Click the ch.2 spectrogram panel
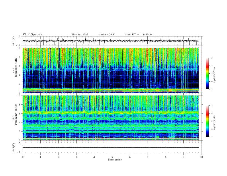 [110, 118]
